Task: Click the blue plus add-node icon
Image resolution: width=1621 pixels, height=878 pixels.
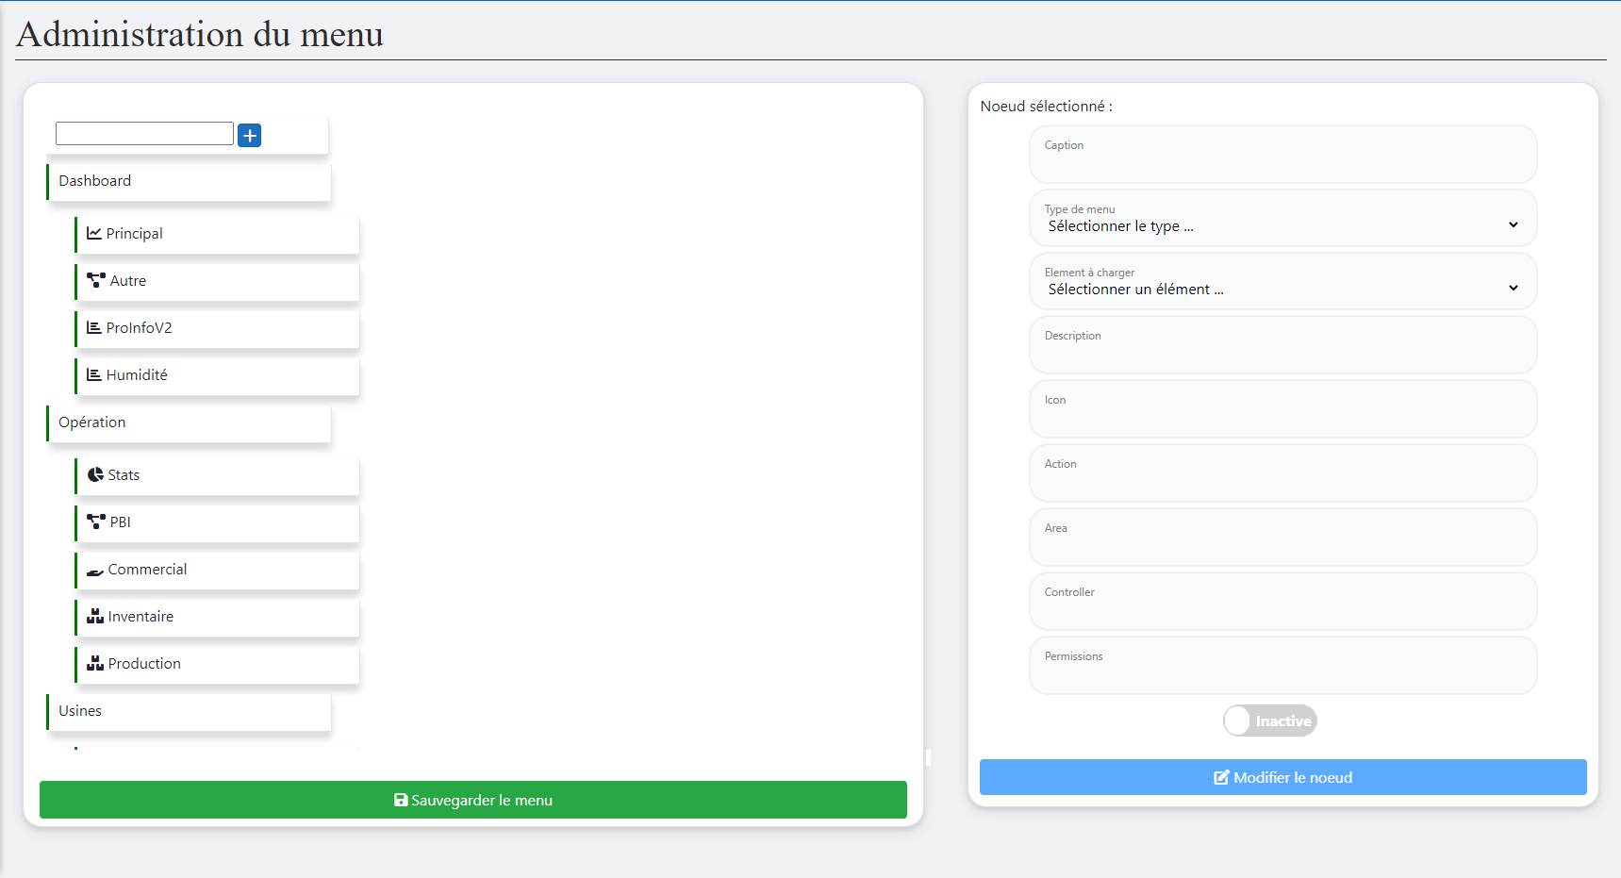Action: 249,136
